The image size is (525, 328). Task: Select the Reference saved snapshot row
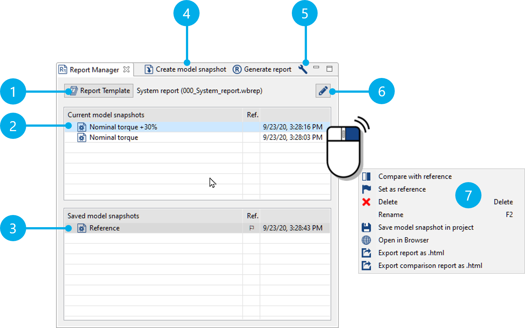tap(104, 228)
